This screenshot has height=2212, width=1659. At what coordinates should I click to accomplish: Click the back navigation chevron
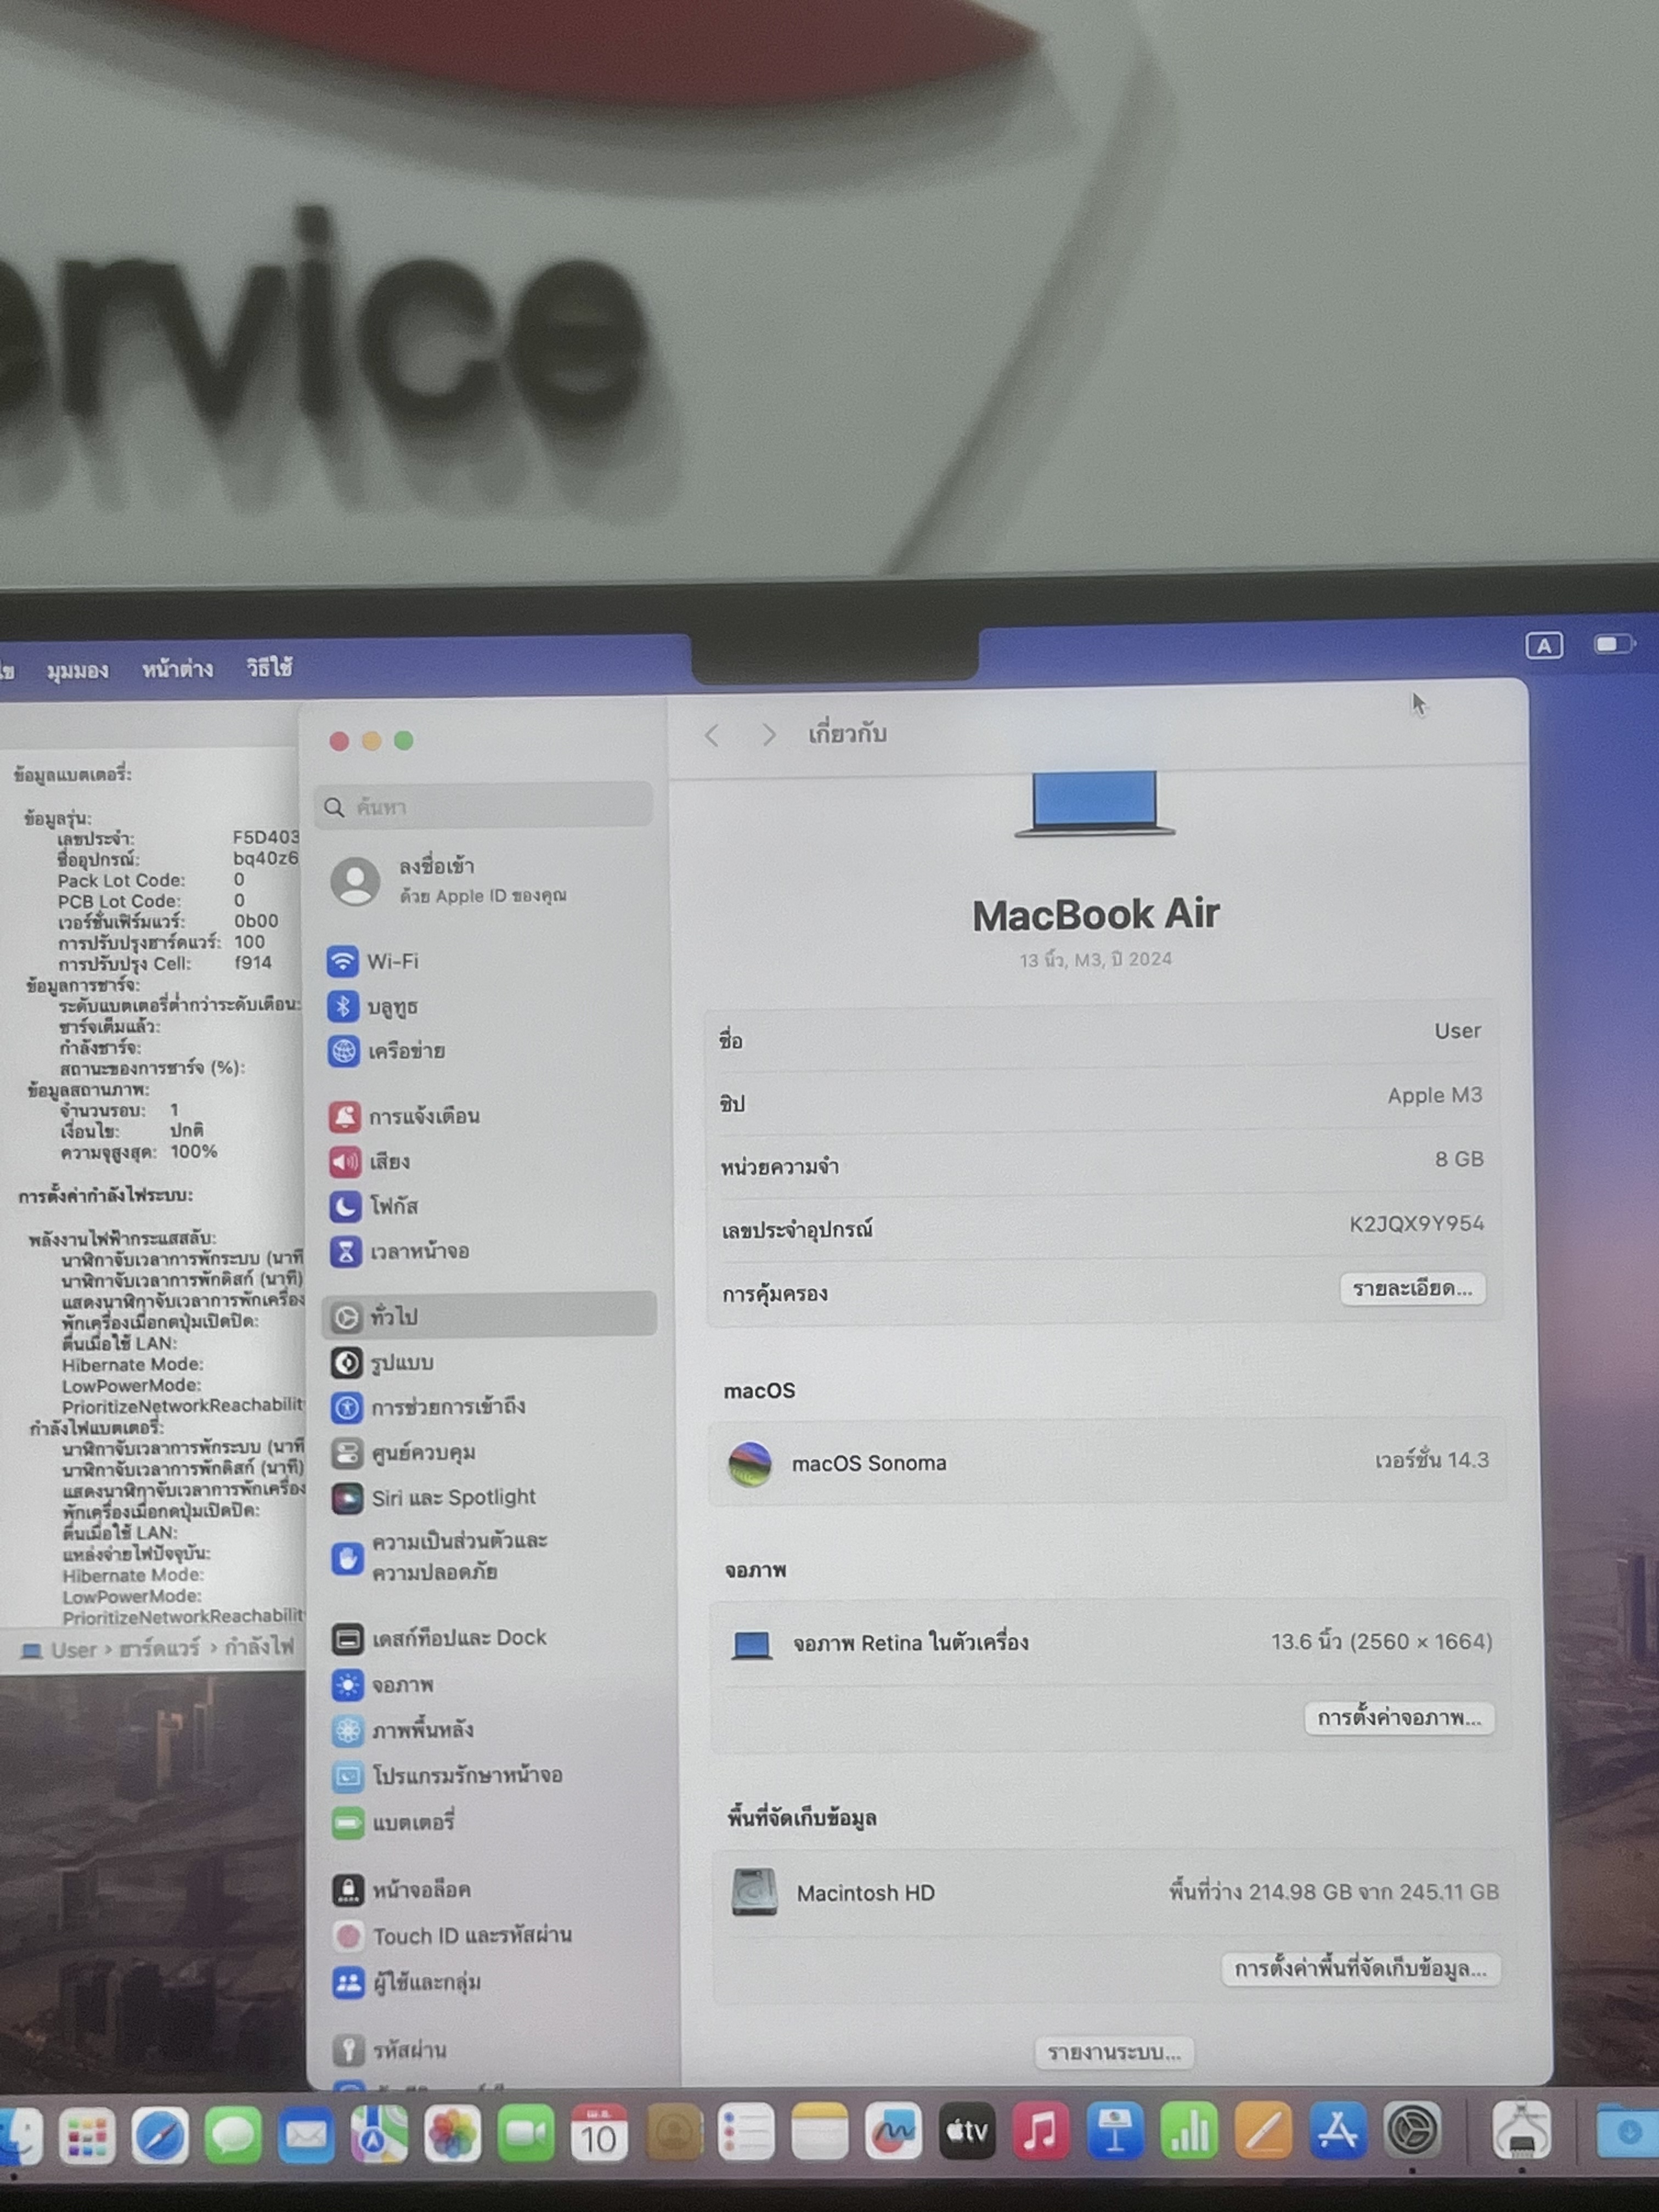pyautogui.click(x=712, y=736)
